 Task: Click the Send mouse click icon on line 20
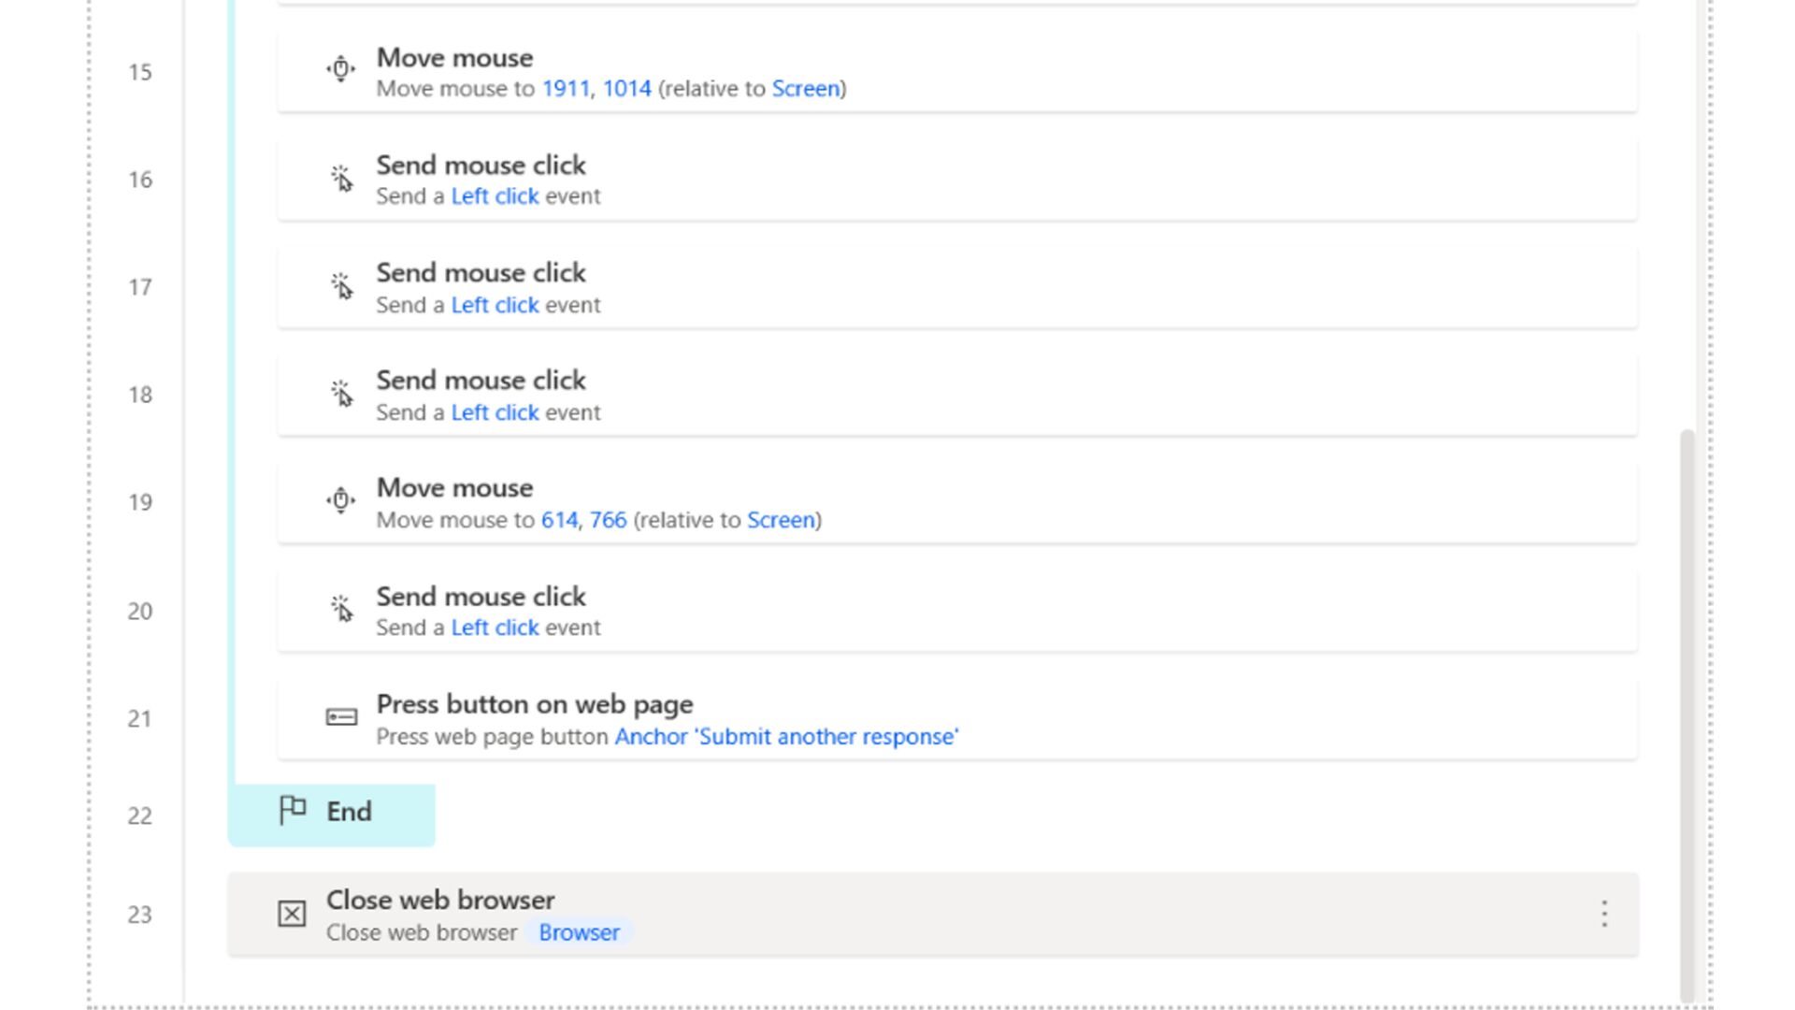click(341, 609)
